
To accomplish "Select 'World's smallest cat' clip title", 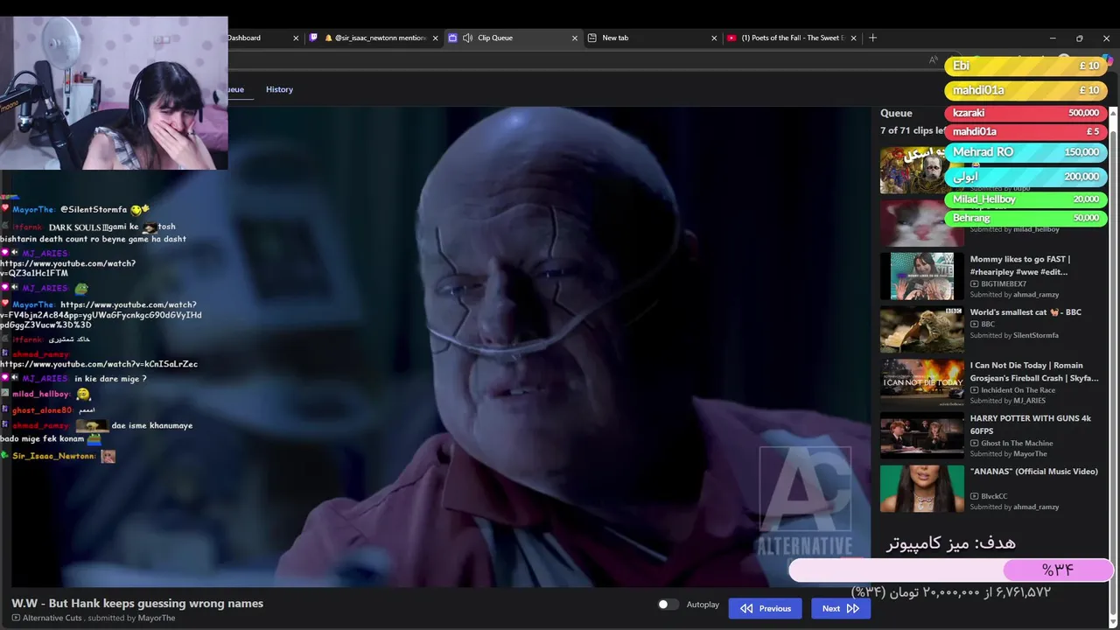I will click(x=1025, y=312).
